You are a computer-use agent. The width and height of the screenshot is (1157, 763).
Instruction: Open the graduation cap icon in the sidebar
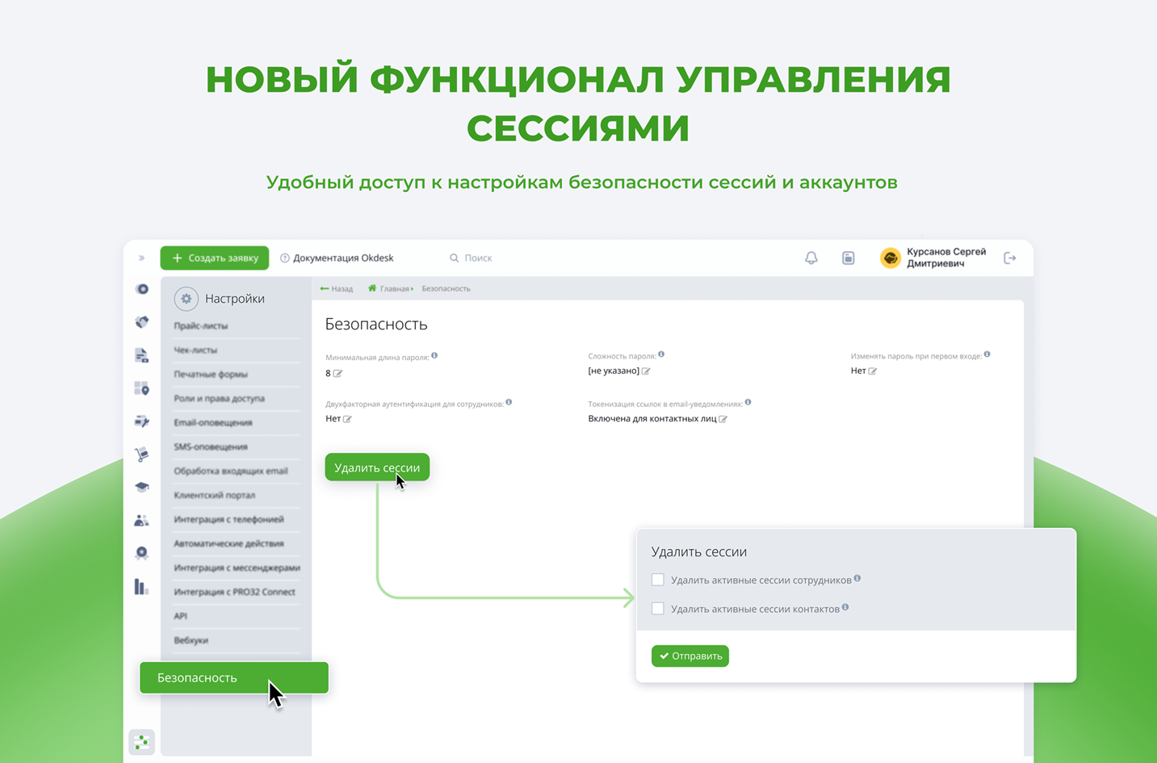(142, 487)
